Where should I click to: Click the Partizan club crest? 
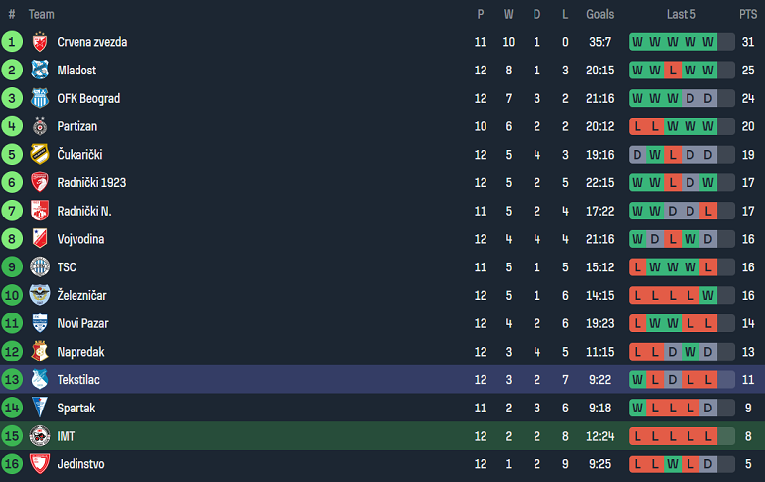(40, 126)
